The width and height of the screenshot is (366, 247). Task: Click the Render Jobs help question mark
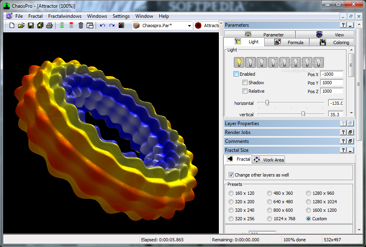(x=343, y=132)
